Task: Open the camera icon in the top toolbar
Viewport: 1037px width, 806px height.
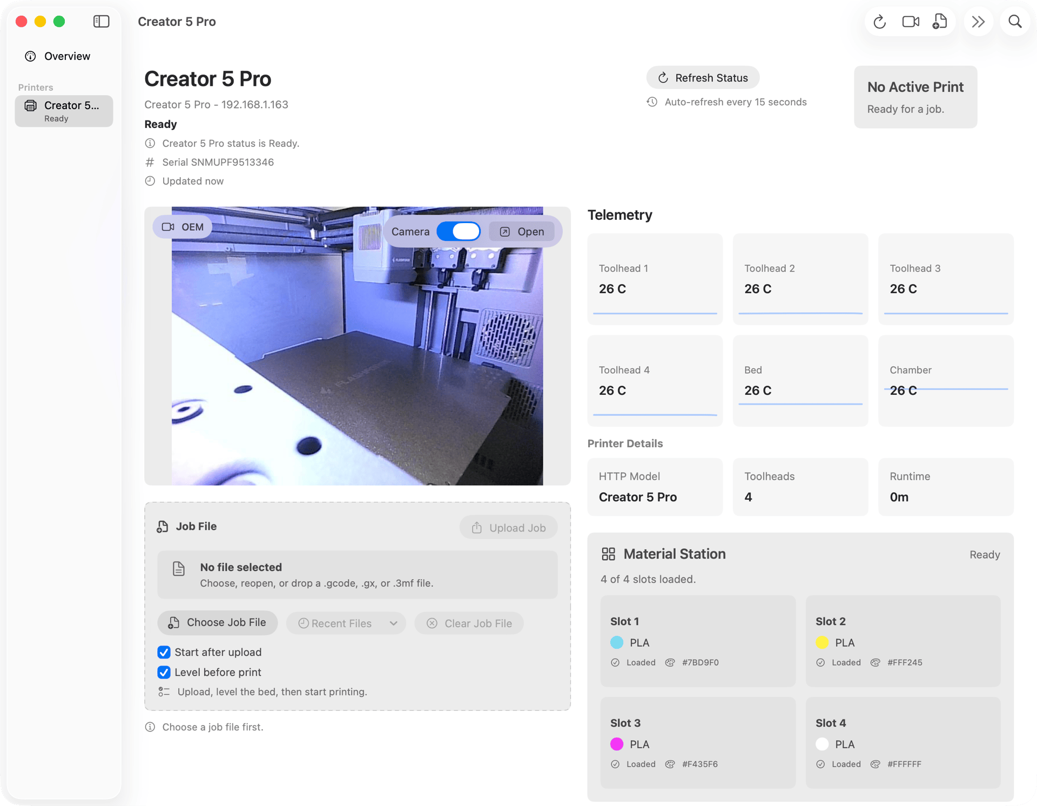Action: point(911,22)
